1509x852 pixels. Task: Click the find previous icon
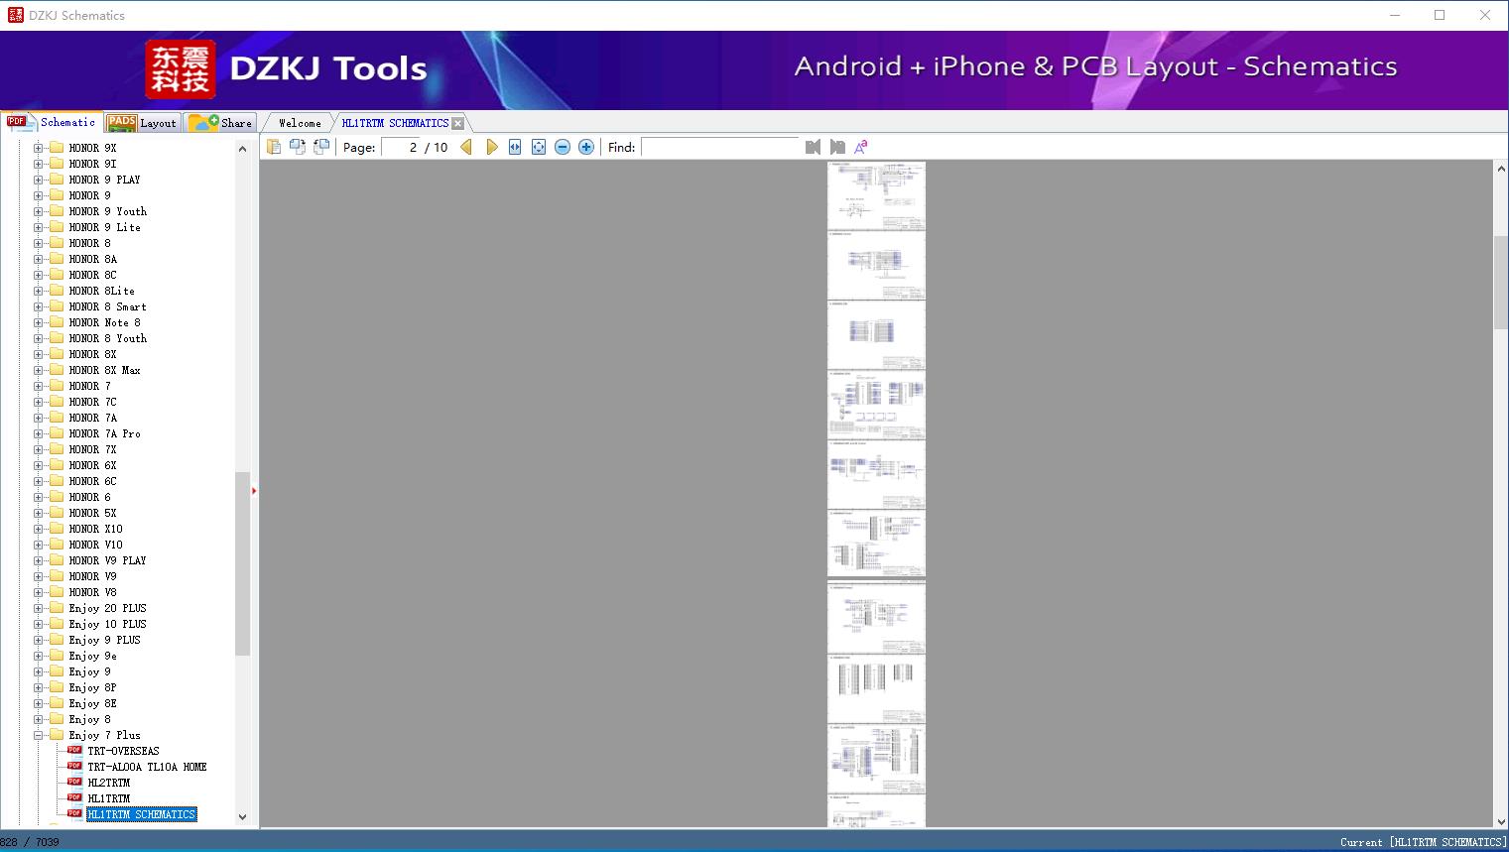[x=814, y=147]
